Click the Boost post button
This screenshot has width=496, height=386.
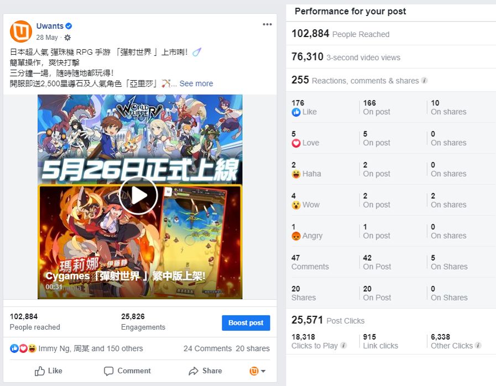(246, 323)
